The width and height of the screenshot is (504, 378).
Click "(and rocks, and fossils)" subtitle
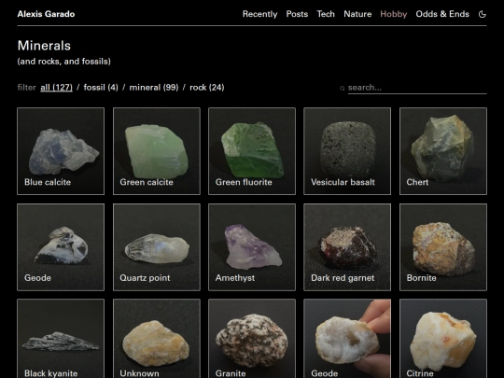(64, 62)
